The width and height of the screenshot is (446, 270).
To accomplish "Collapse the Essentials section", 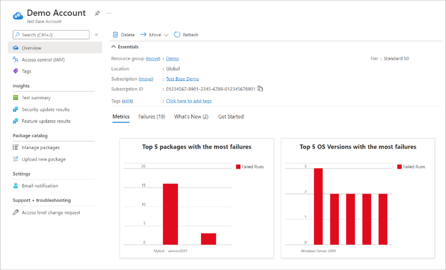I will pos(113,47).
